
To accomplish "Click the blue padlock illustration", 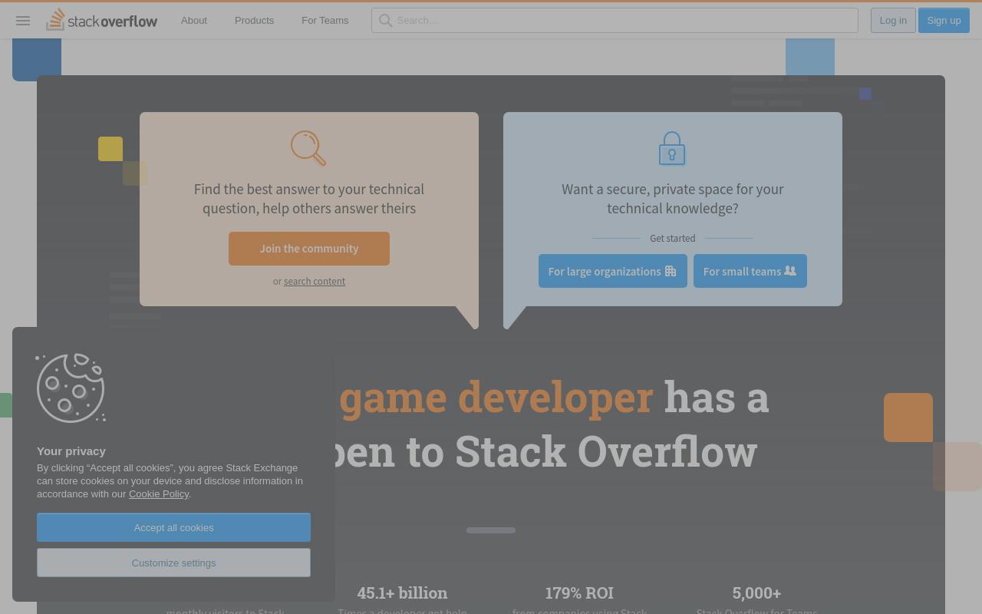I will 672,148.
